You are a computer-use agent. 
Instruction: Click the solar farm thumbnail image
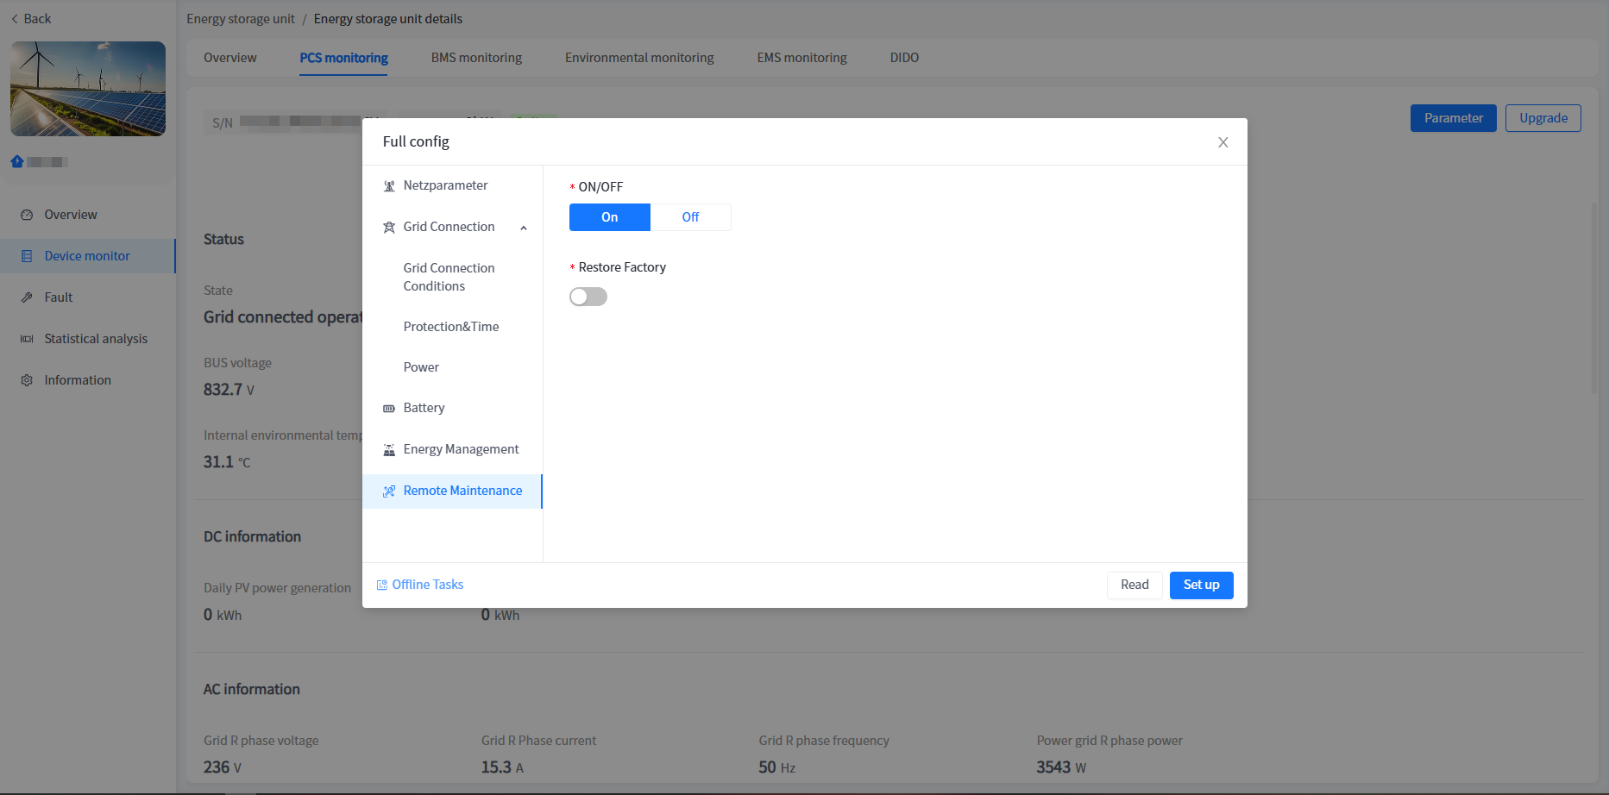click(88, 89)
